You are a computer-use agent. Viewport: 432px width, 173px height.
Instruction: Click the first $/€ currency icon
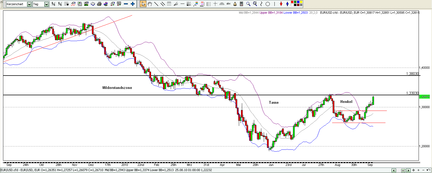53,4
